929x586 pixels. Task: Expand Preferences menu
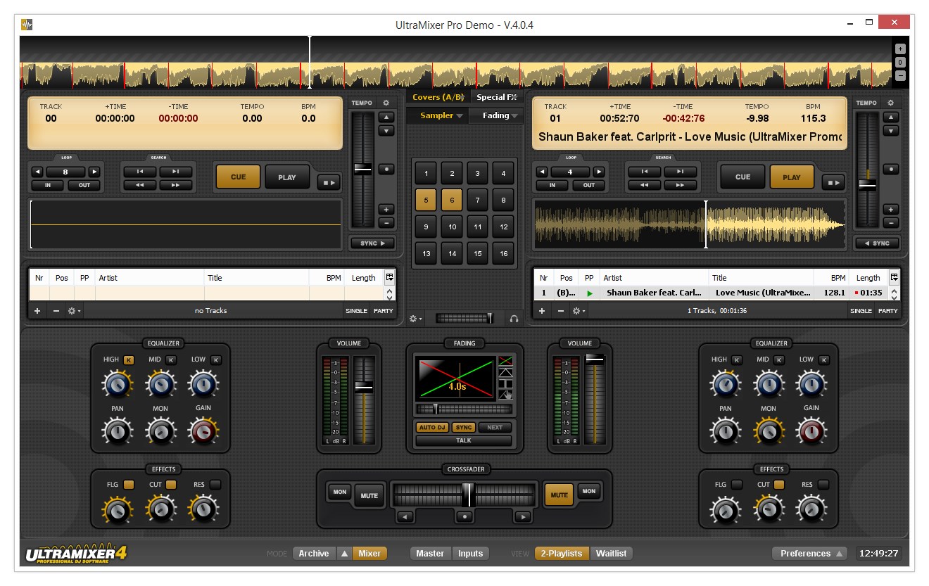(x=811, y=554)
